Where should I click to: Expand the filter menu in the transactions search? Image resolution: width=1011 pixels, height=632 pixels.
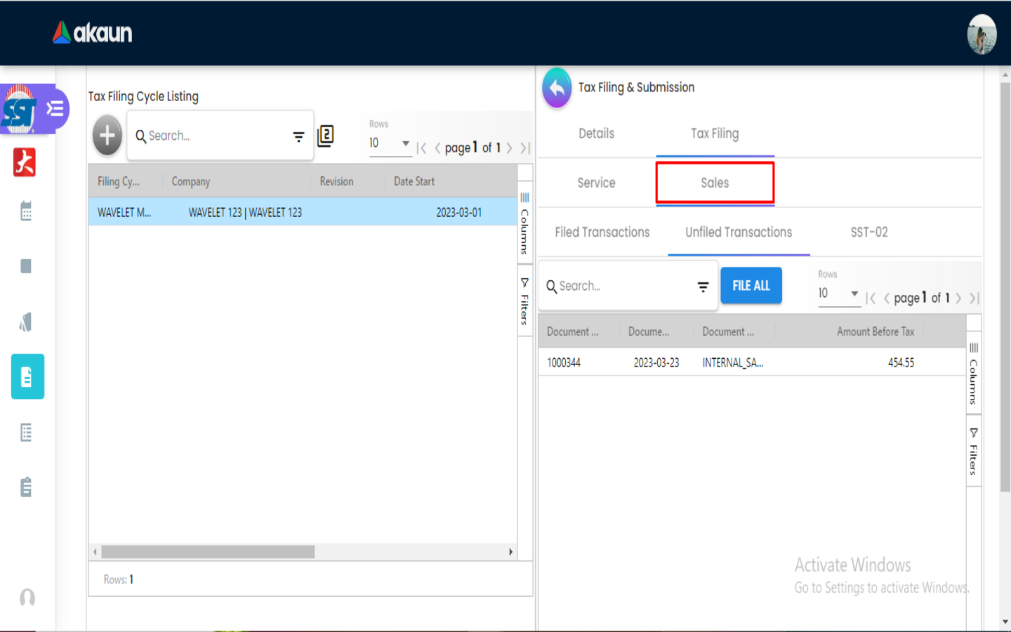703,287
